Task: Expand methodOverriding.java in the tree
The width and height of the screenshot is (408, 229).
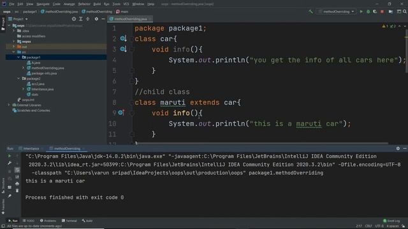Action: tap(23, 68)
